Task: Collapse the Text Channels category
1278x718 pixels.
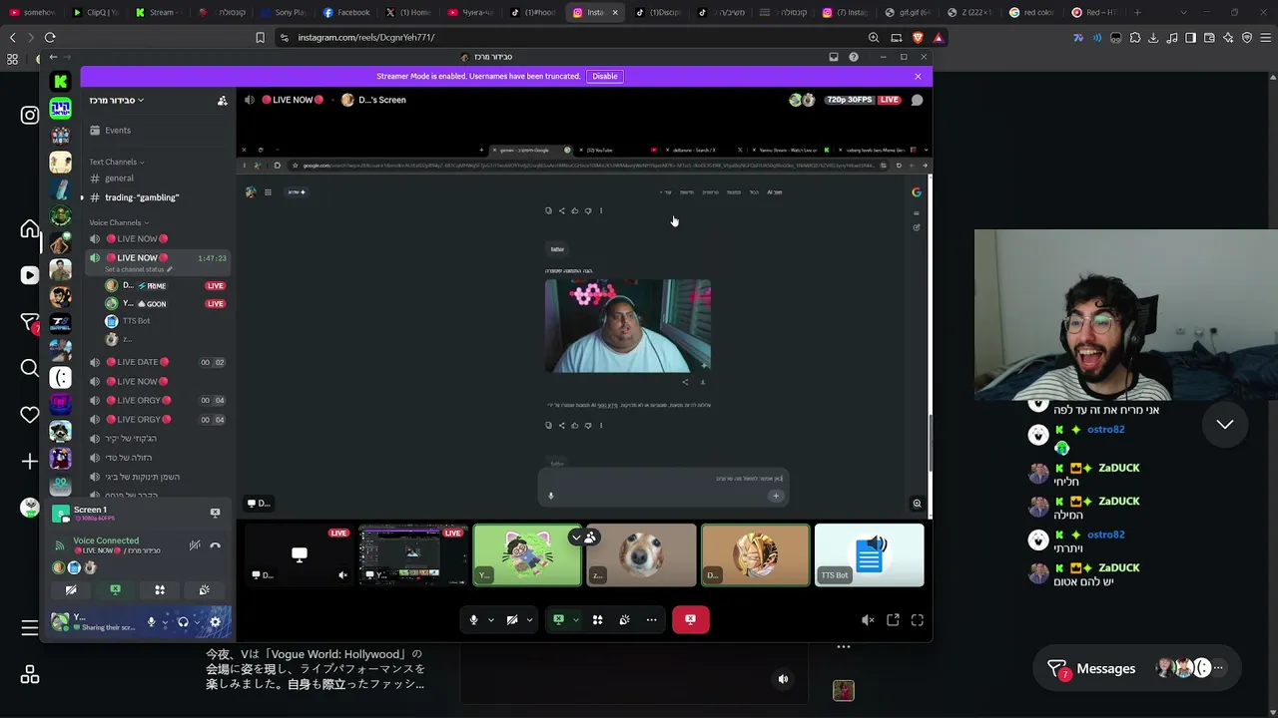Action: pyautogui.click(x=116, y=162)
